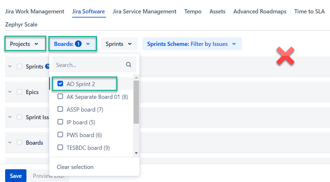330x182 pixels.
Task: Collapse the Epics section chevron
Action: pos(10,92)
